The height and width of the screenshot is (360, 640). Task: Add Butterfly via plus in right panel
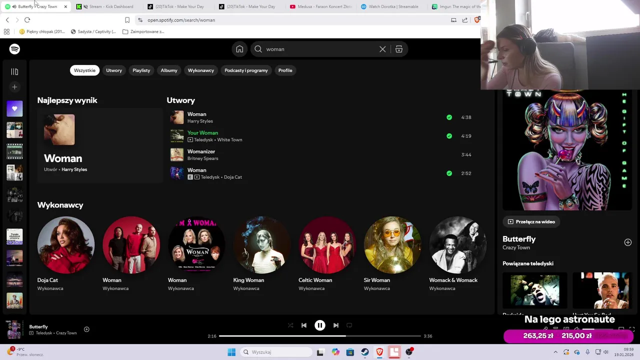click(x=628, y=242)
